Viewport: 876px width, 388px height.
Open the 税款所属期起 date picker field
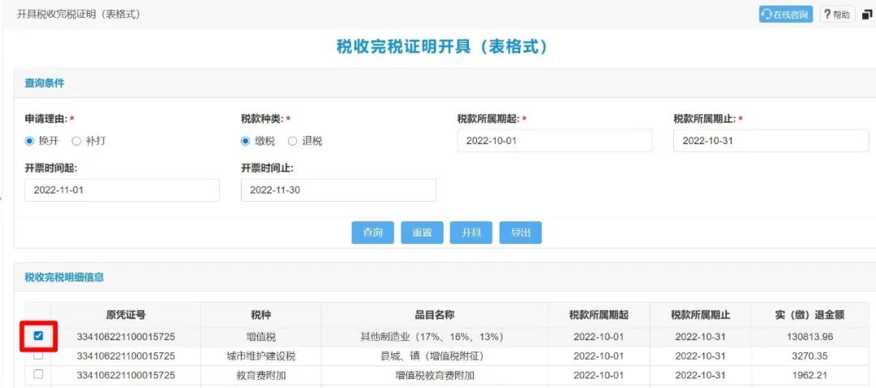click(x=554, y=141)
